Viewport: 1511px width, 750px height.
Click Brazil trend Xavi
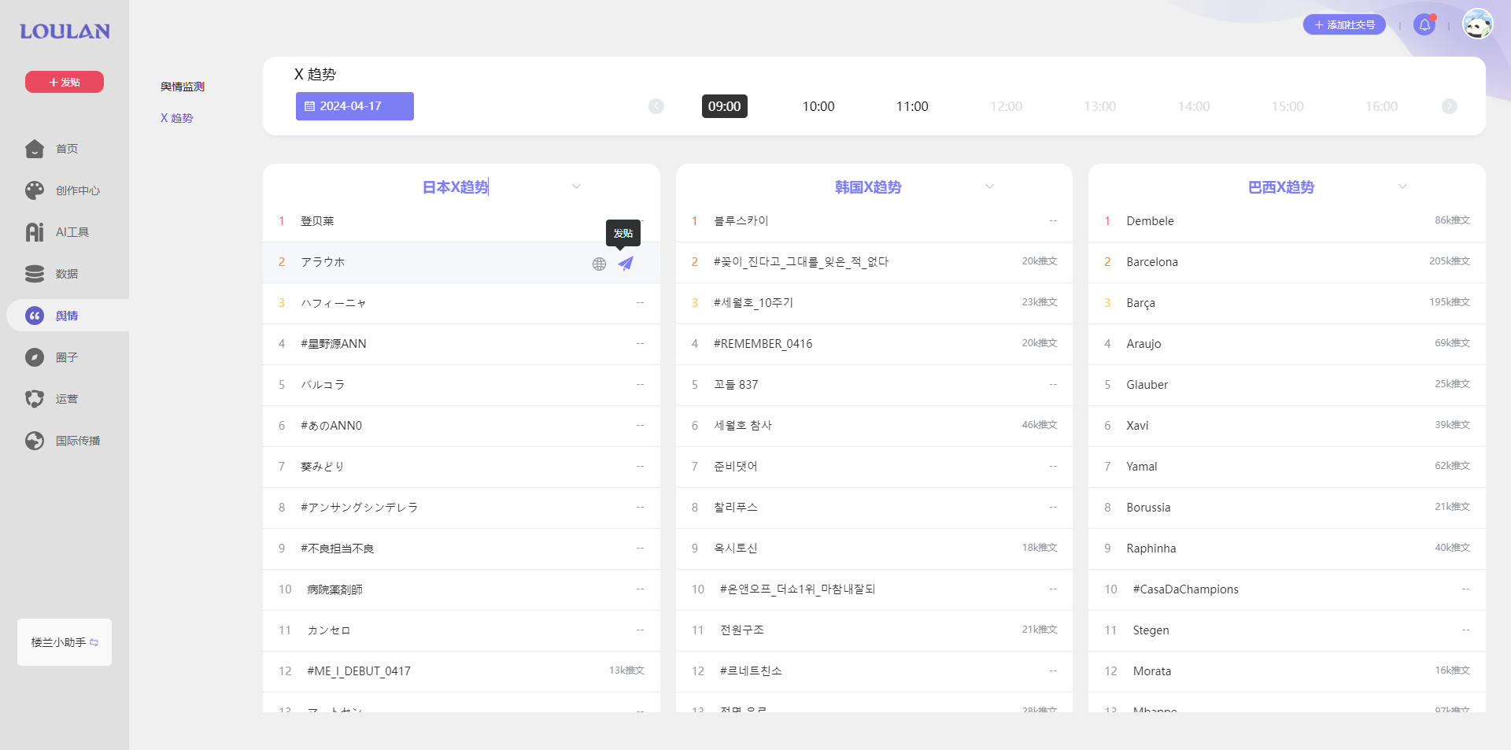pyautogui.click(x=1137, y=426)
